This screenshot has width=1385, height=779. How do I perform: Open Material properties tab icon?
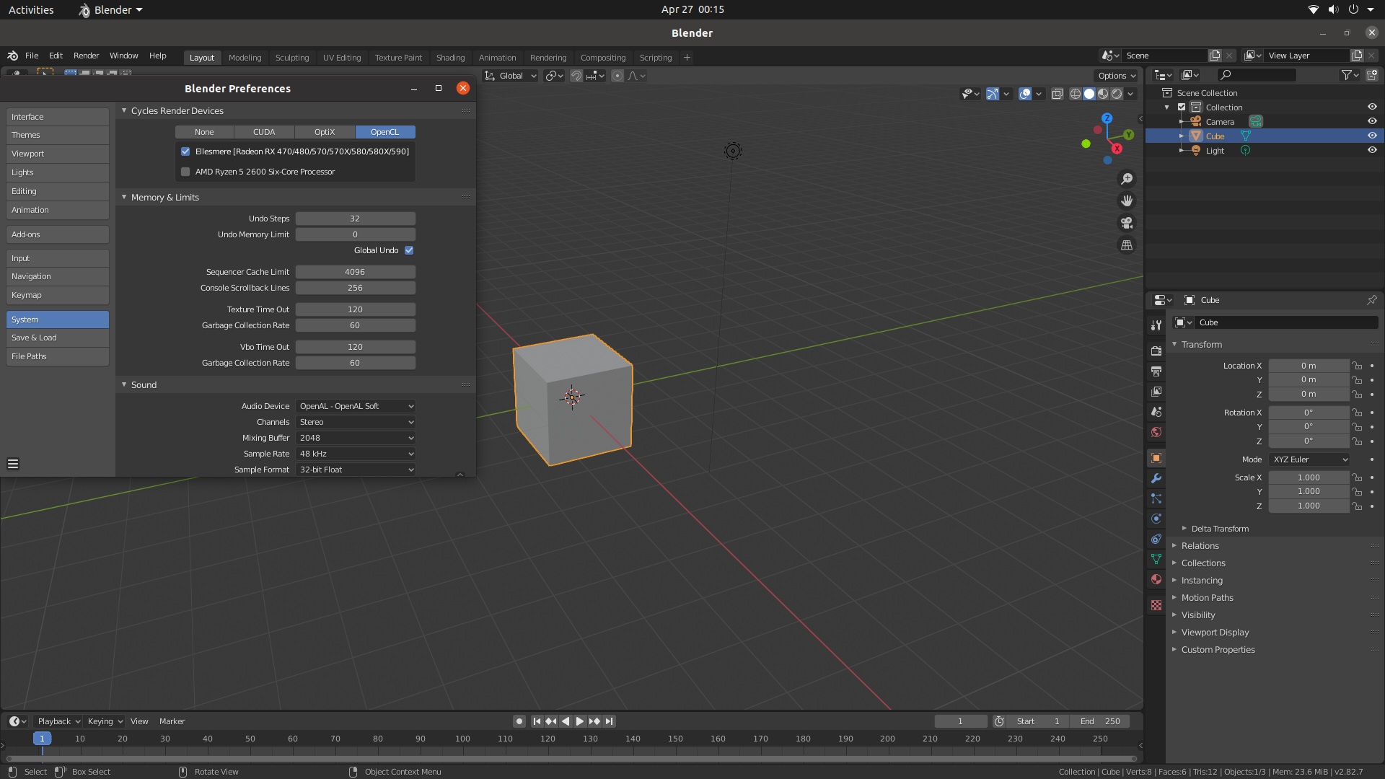click(1156, 579)
